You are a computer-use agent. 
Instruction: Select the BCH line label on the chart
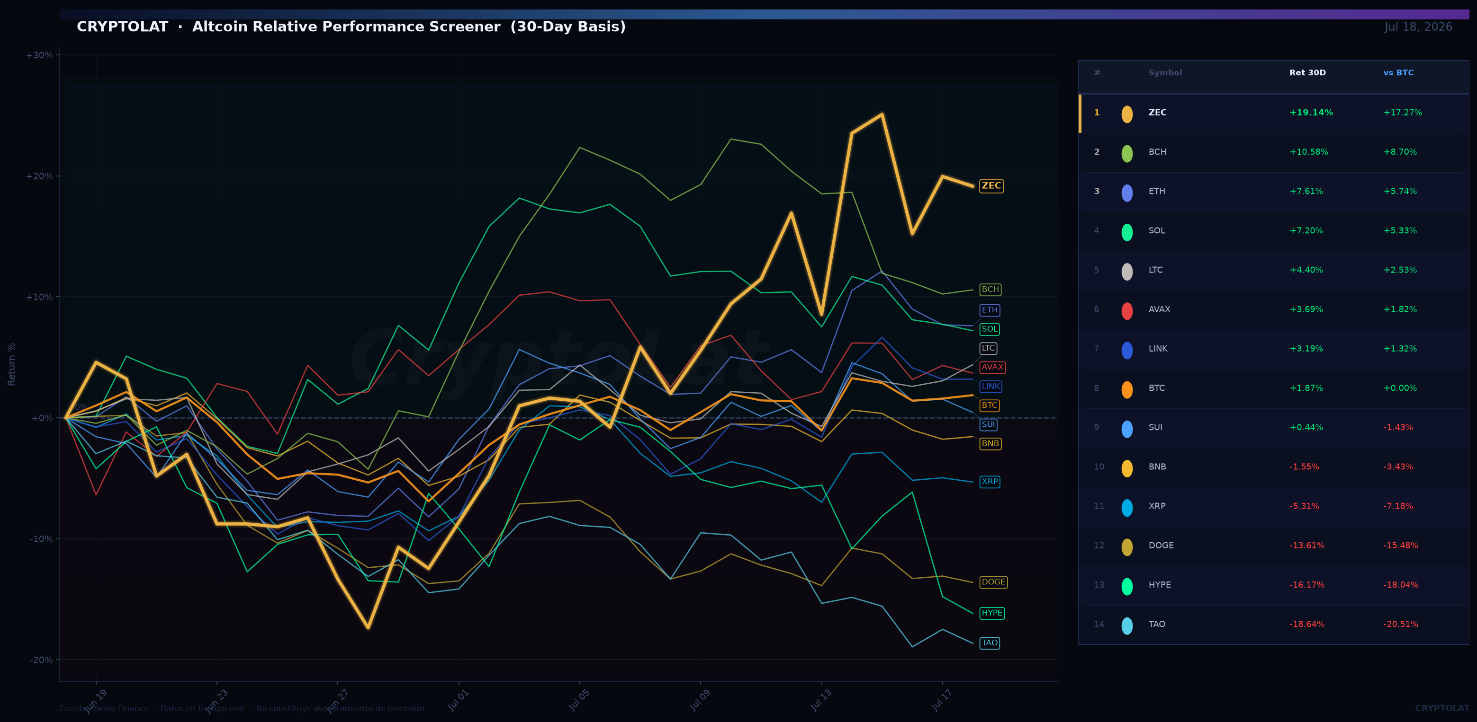(x=990, y=290)
